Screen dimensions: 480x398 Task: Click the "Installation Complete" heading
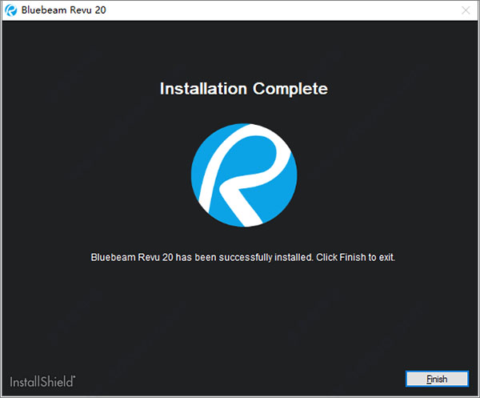(244, 88)
